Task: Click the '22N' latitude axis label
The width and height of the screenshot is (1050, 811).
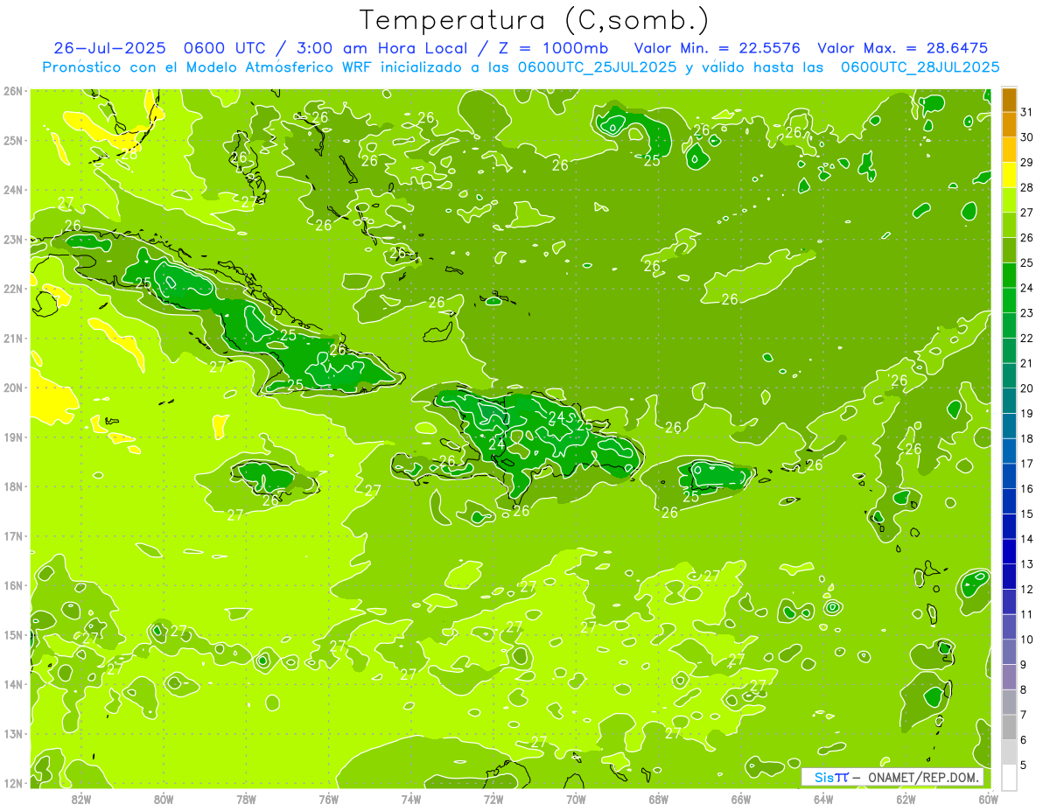Action: point(13,289)
